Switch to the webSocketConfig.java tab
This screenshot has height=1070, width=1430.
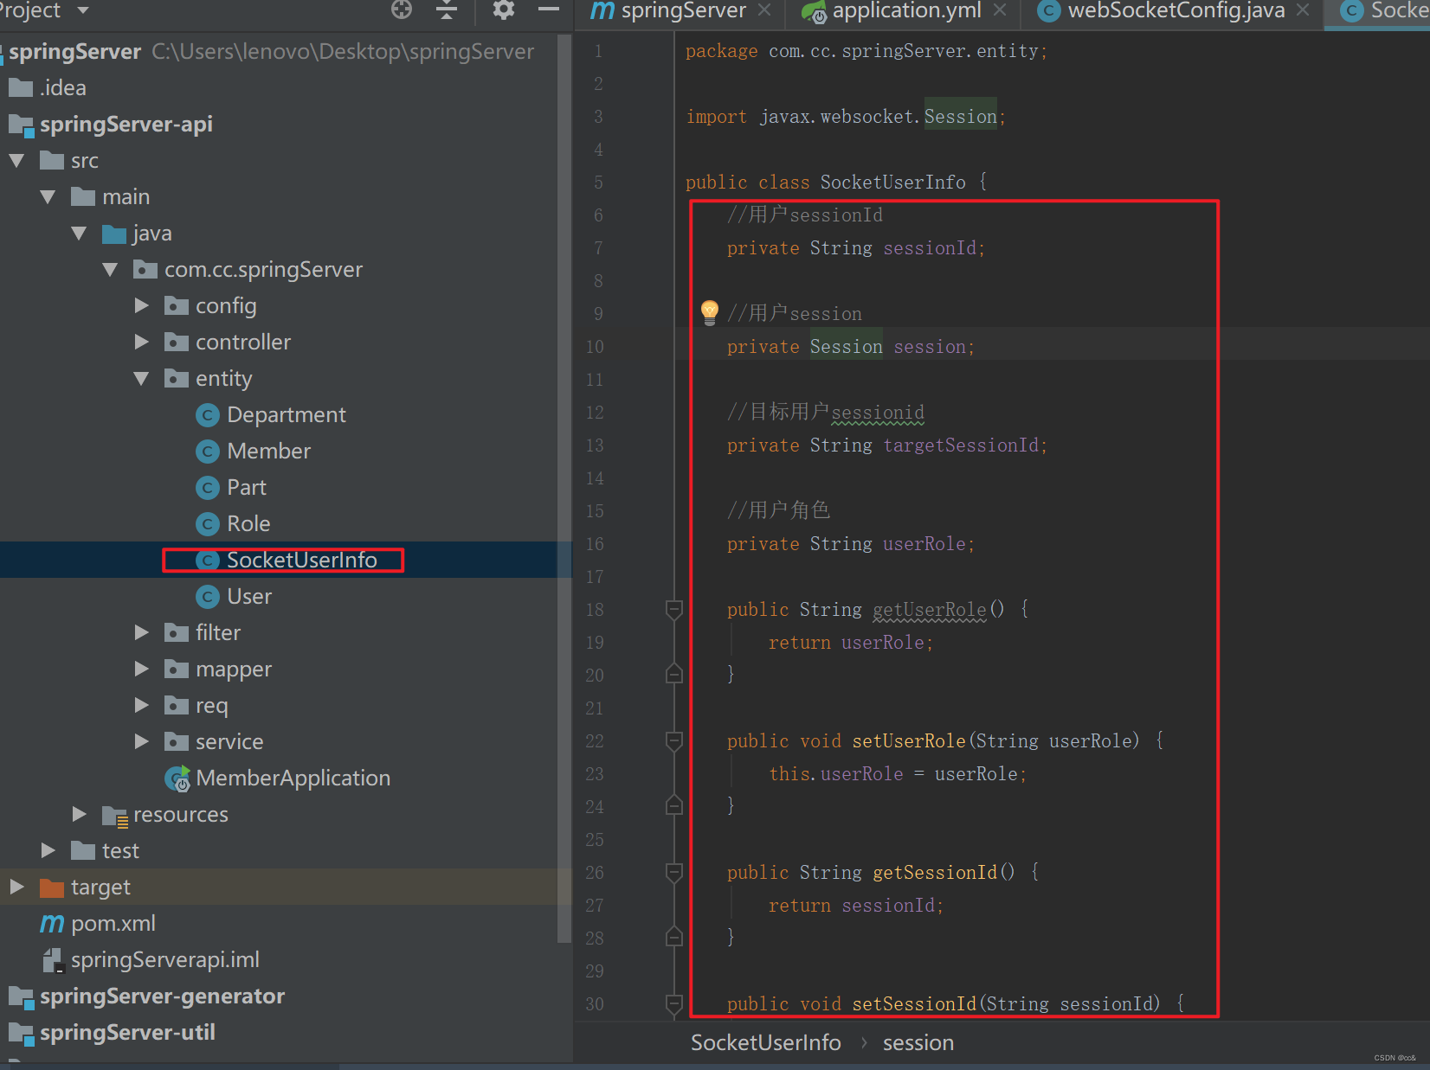(1175, 12)
